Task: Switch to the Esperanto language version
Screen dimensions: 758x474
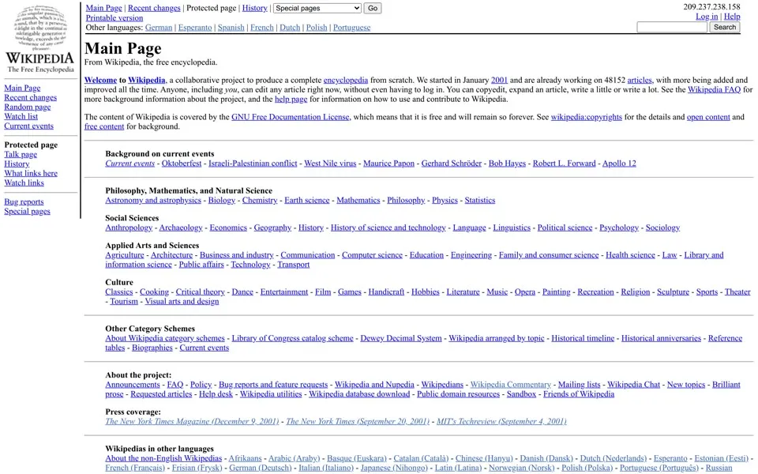Action: click(x=195, y=28)
